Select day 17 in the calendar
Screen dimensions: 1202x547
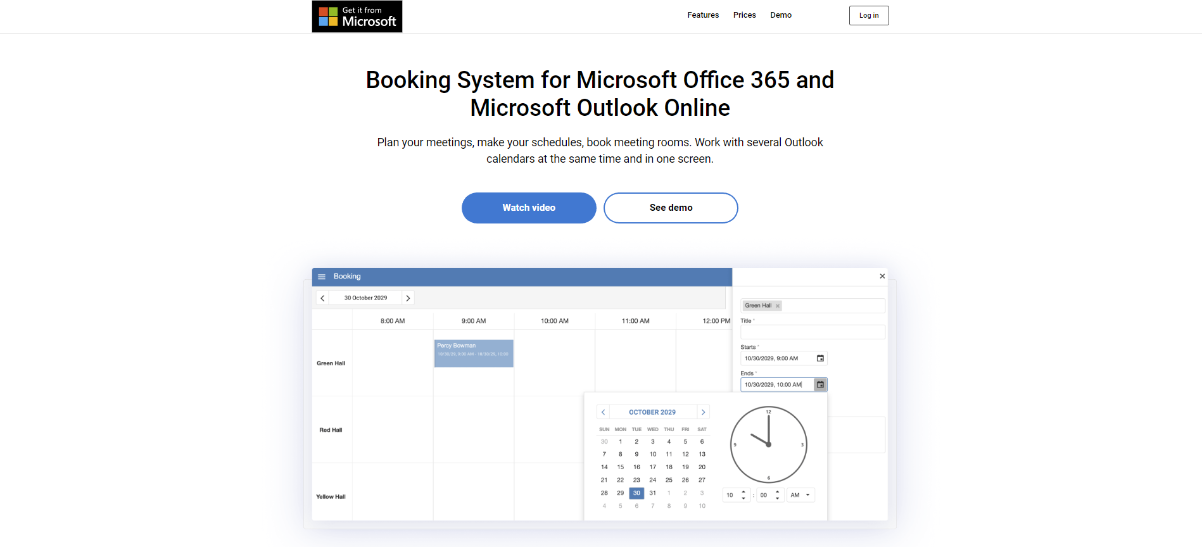click(x=653, y=467)
